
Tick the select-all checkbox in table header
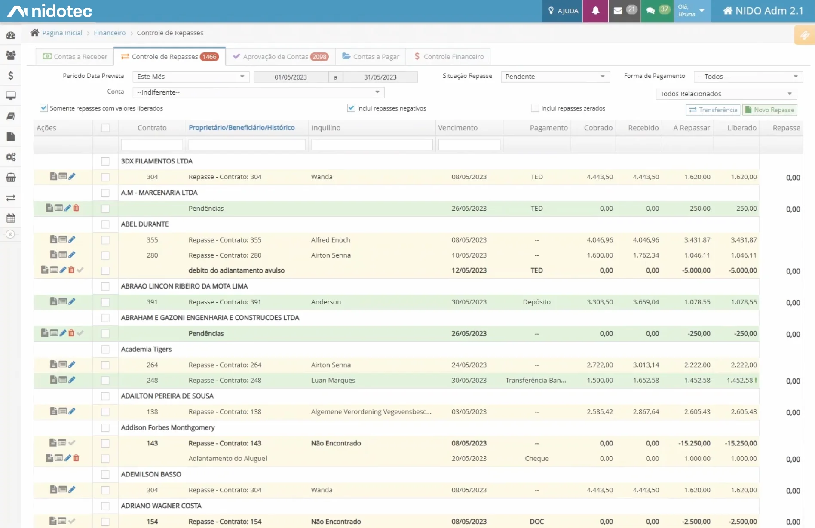(x=105, y=128)
